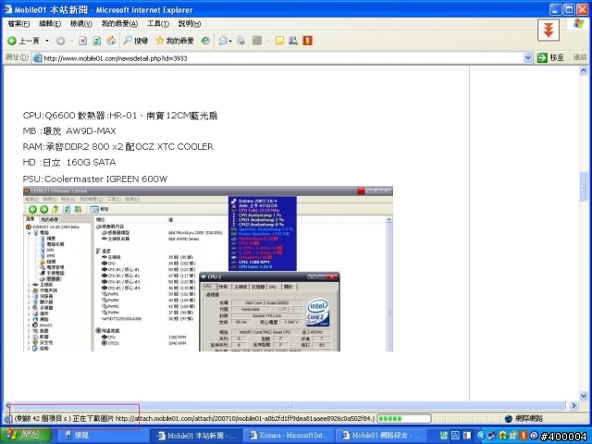Viewport: 592px width, 444px height.
Task: Open the 檢視(V) menu
Action: coord(81,23)
